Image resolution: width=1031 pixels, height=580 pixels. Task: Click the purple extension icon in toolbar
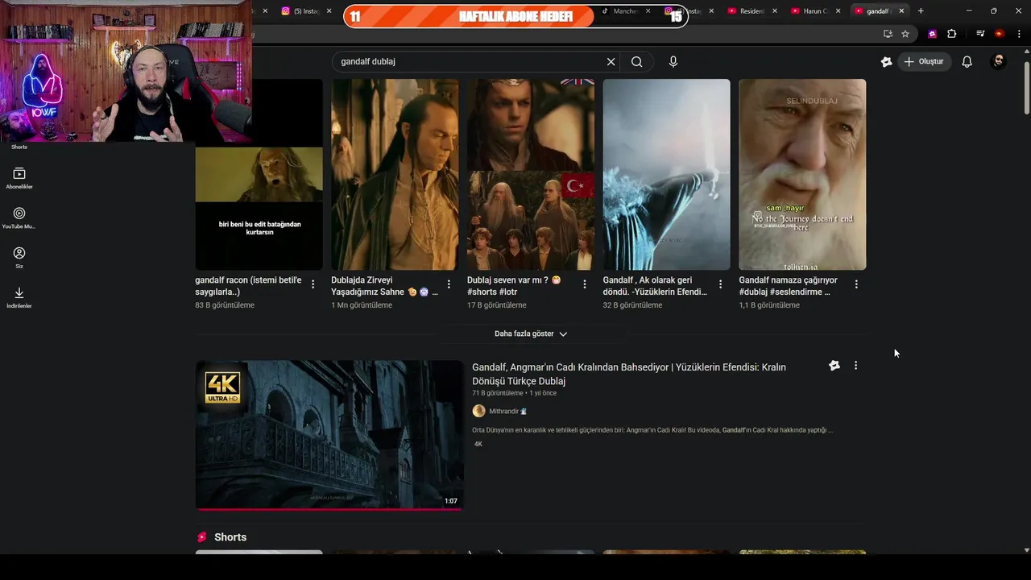pyautogui.click(x=932, y=34)
